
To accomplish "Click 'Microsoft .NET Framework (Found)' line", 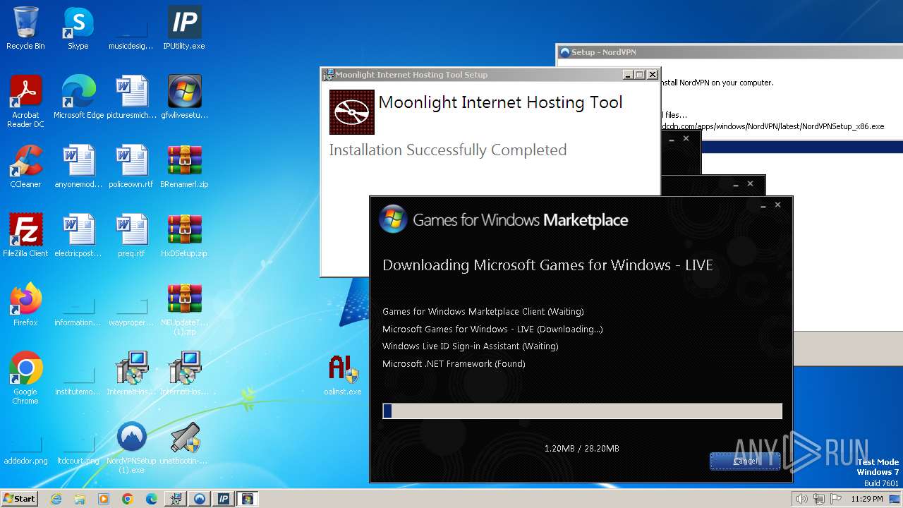I will (x=454, y=364).
